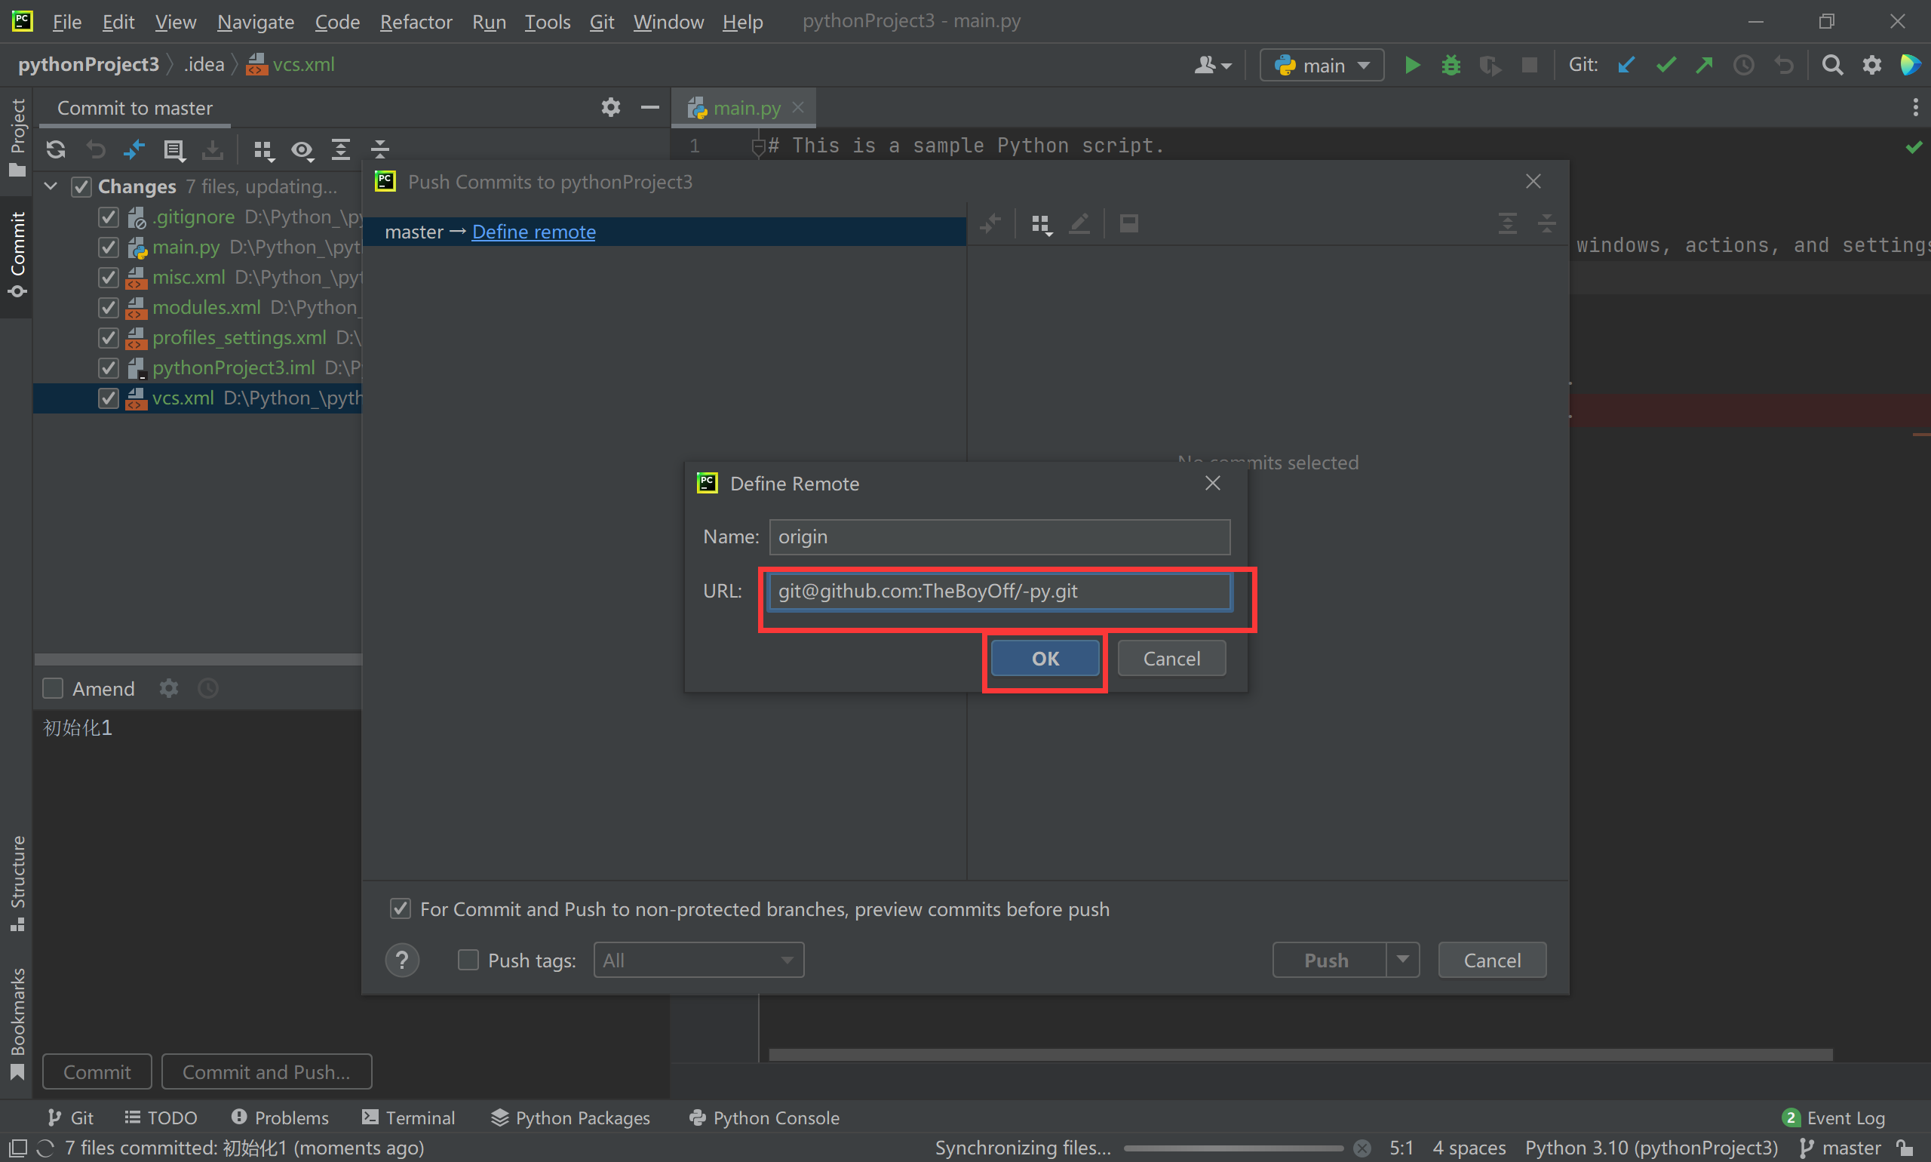Click the Define remote link

534,232
